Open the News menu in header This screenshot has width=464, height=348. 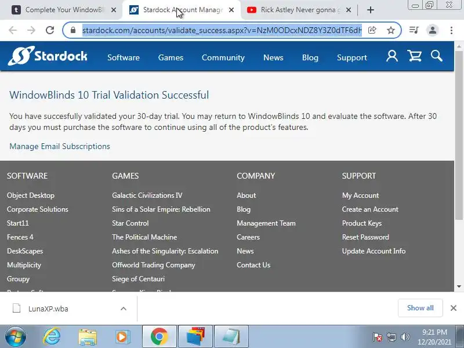coord(273,57)
